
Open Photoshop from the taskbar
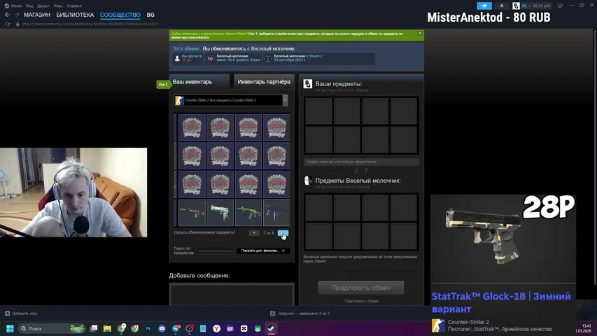(148, 328)
